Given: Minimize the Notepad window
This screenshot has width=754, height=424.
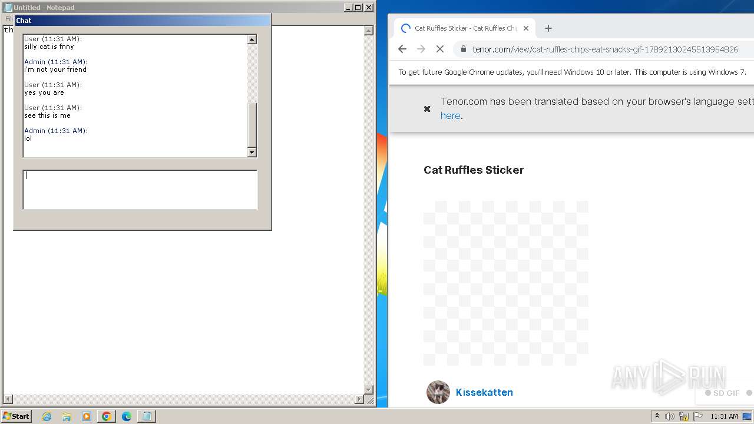Looking at the screenshot, I should coord(348,7).
